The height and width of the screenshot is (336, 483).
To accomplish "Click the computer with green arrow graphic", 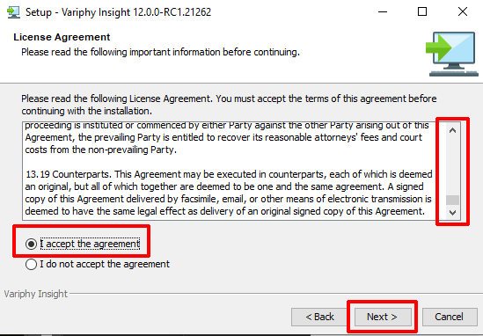I will [x=452, y=54].
